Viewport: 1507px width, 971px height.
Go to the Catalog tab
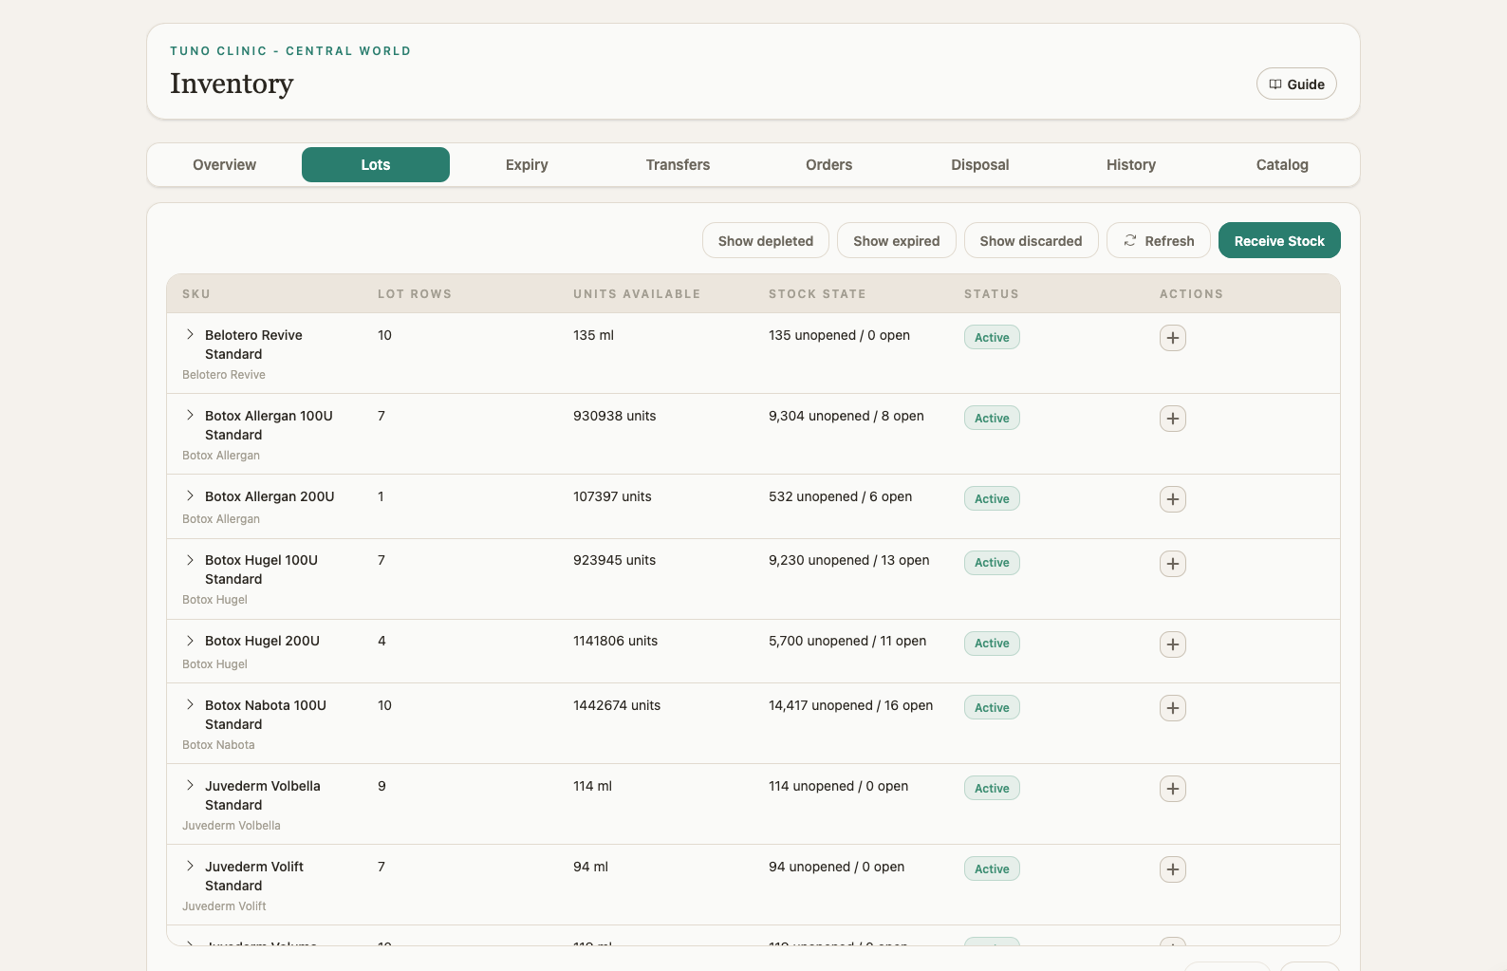click(1282, 164)
